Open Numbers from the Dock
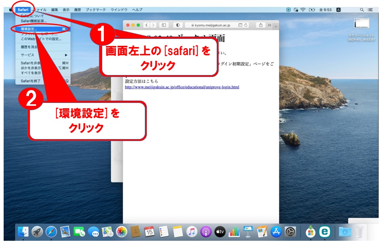The image size is (379, 242). [x=234, y=231]
